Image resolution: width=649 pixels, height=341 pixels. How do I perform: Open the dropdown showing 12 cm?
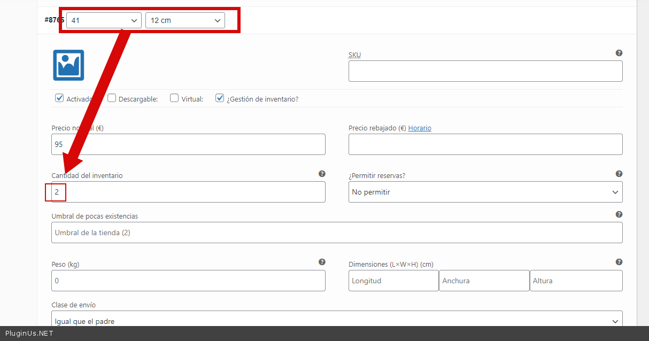click(185, 20)
